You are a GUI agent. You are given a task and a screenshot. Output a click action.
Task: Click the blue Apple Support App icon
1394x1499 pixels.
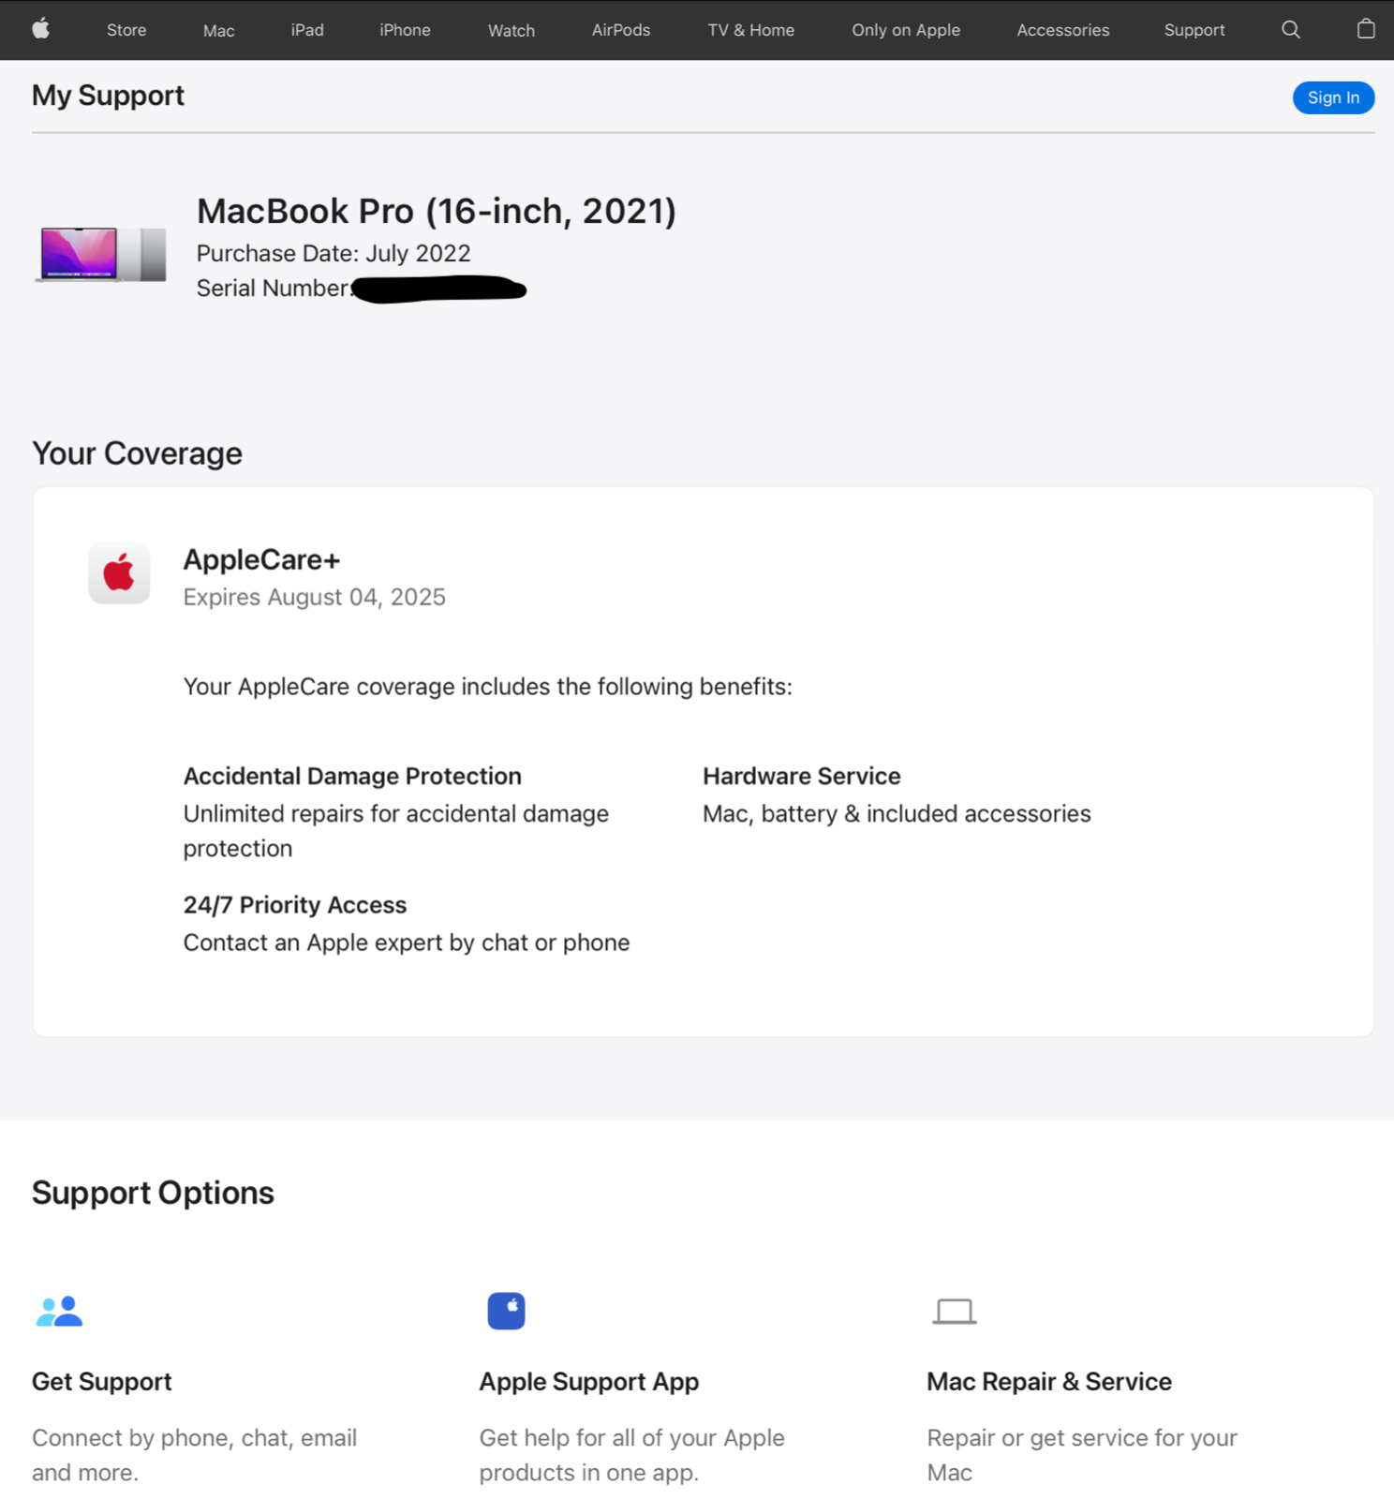tap(506, 1311)
